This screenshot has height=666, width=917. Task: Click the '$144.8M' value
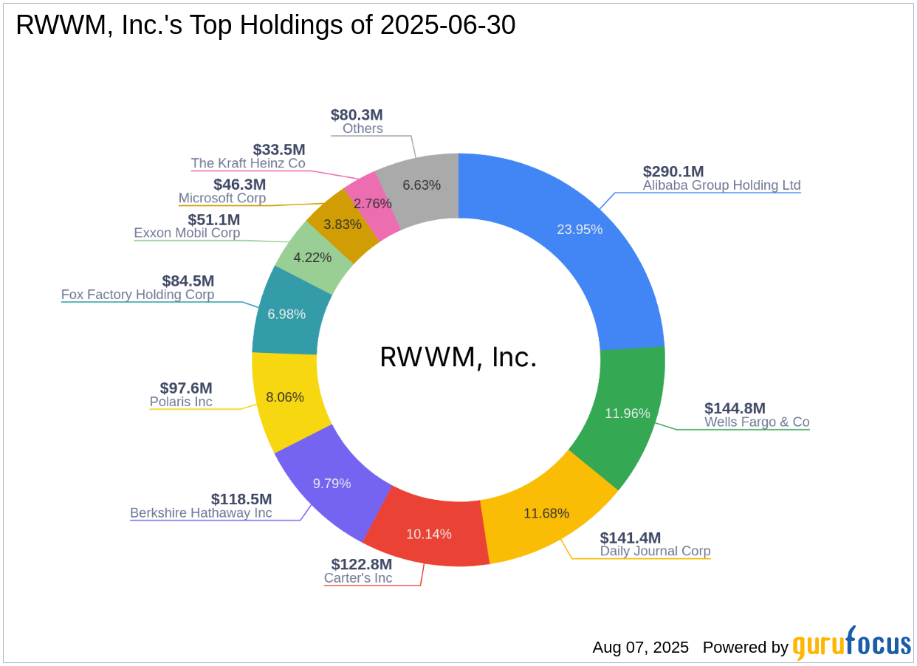pyautogui.click(x=735, y=408)
